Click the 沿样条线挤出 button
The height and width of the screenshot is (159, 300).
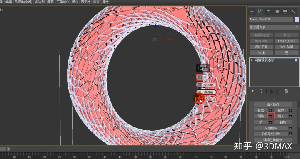pos(271,134)
